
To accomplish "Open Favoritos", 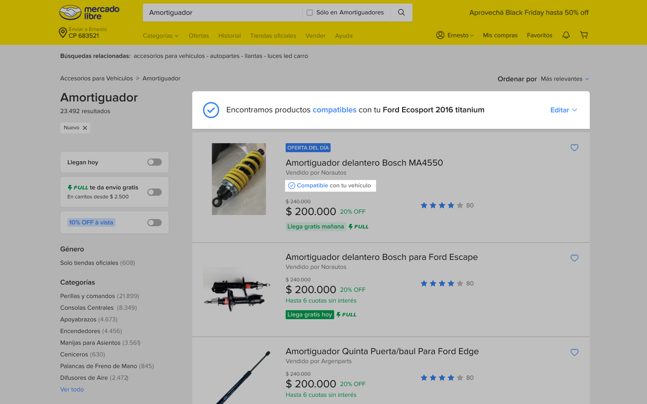I will [540, 35].
